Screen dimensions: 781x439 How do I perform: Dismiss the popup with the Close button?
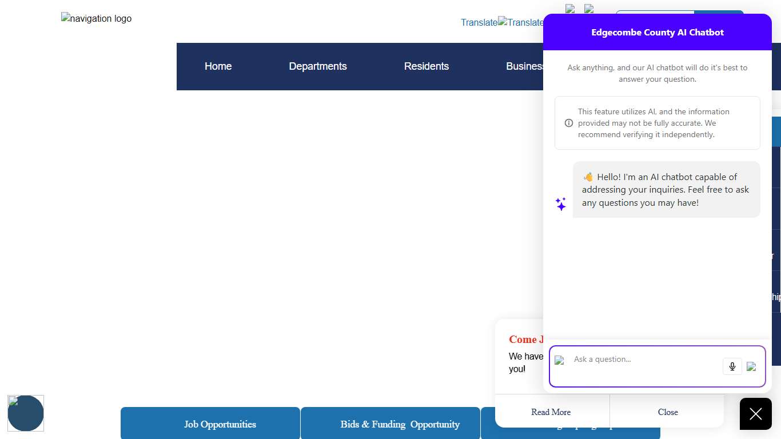point(667,412)
